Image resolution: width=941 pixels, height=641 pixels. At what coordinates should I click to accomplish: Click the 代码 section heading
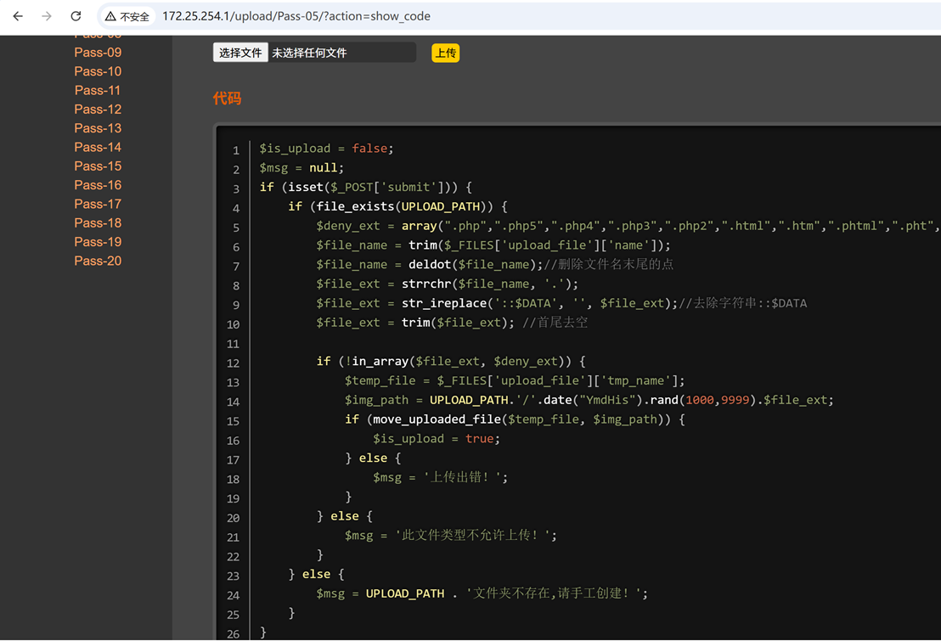(227, 98)
